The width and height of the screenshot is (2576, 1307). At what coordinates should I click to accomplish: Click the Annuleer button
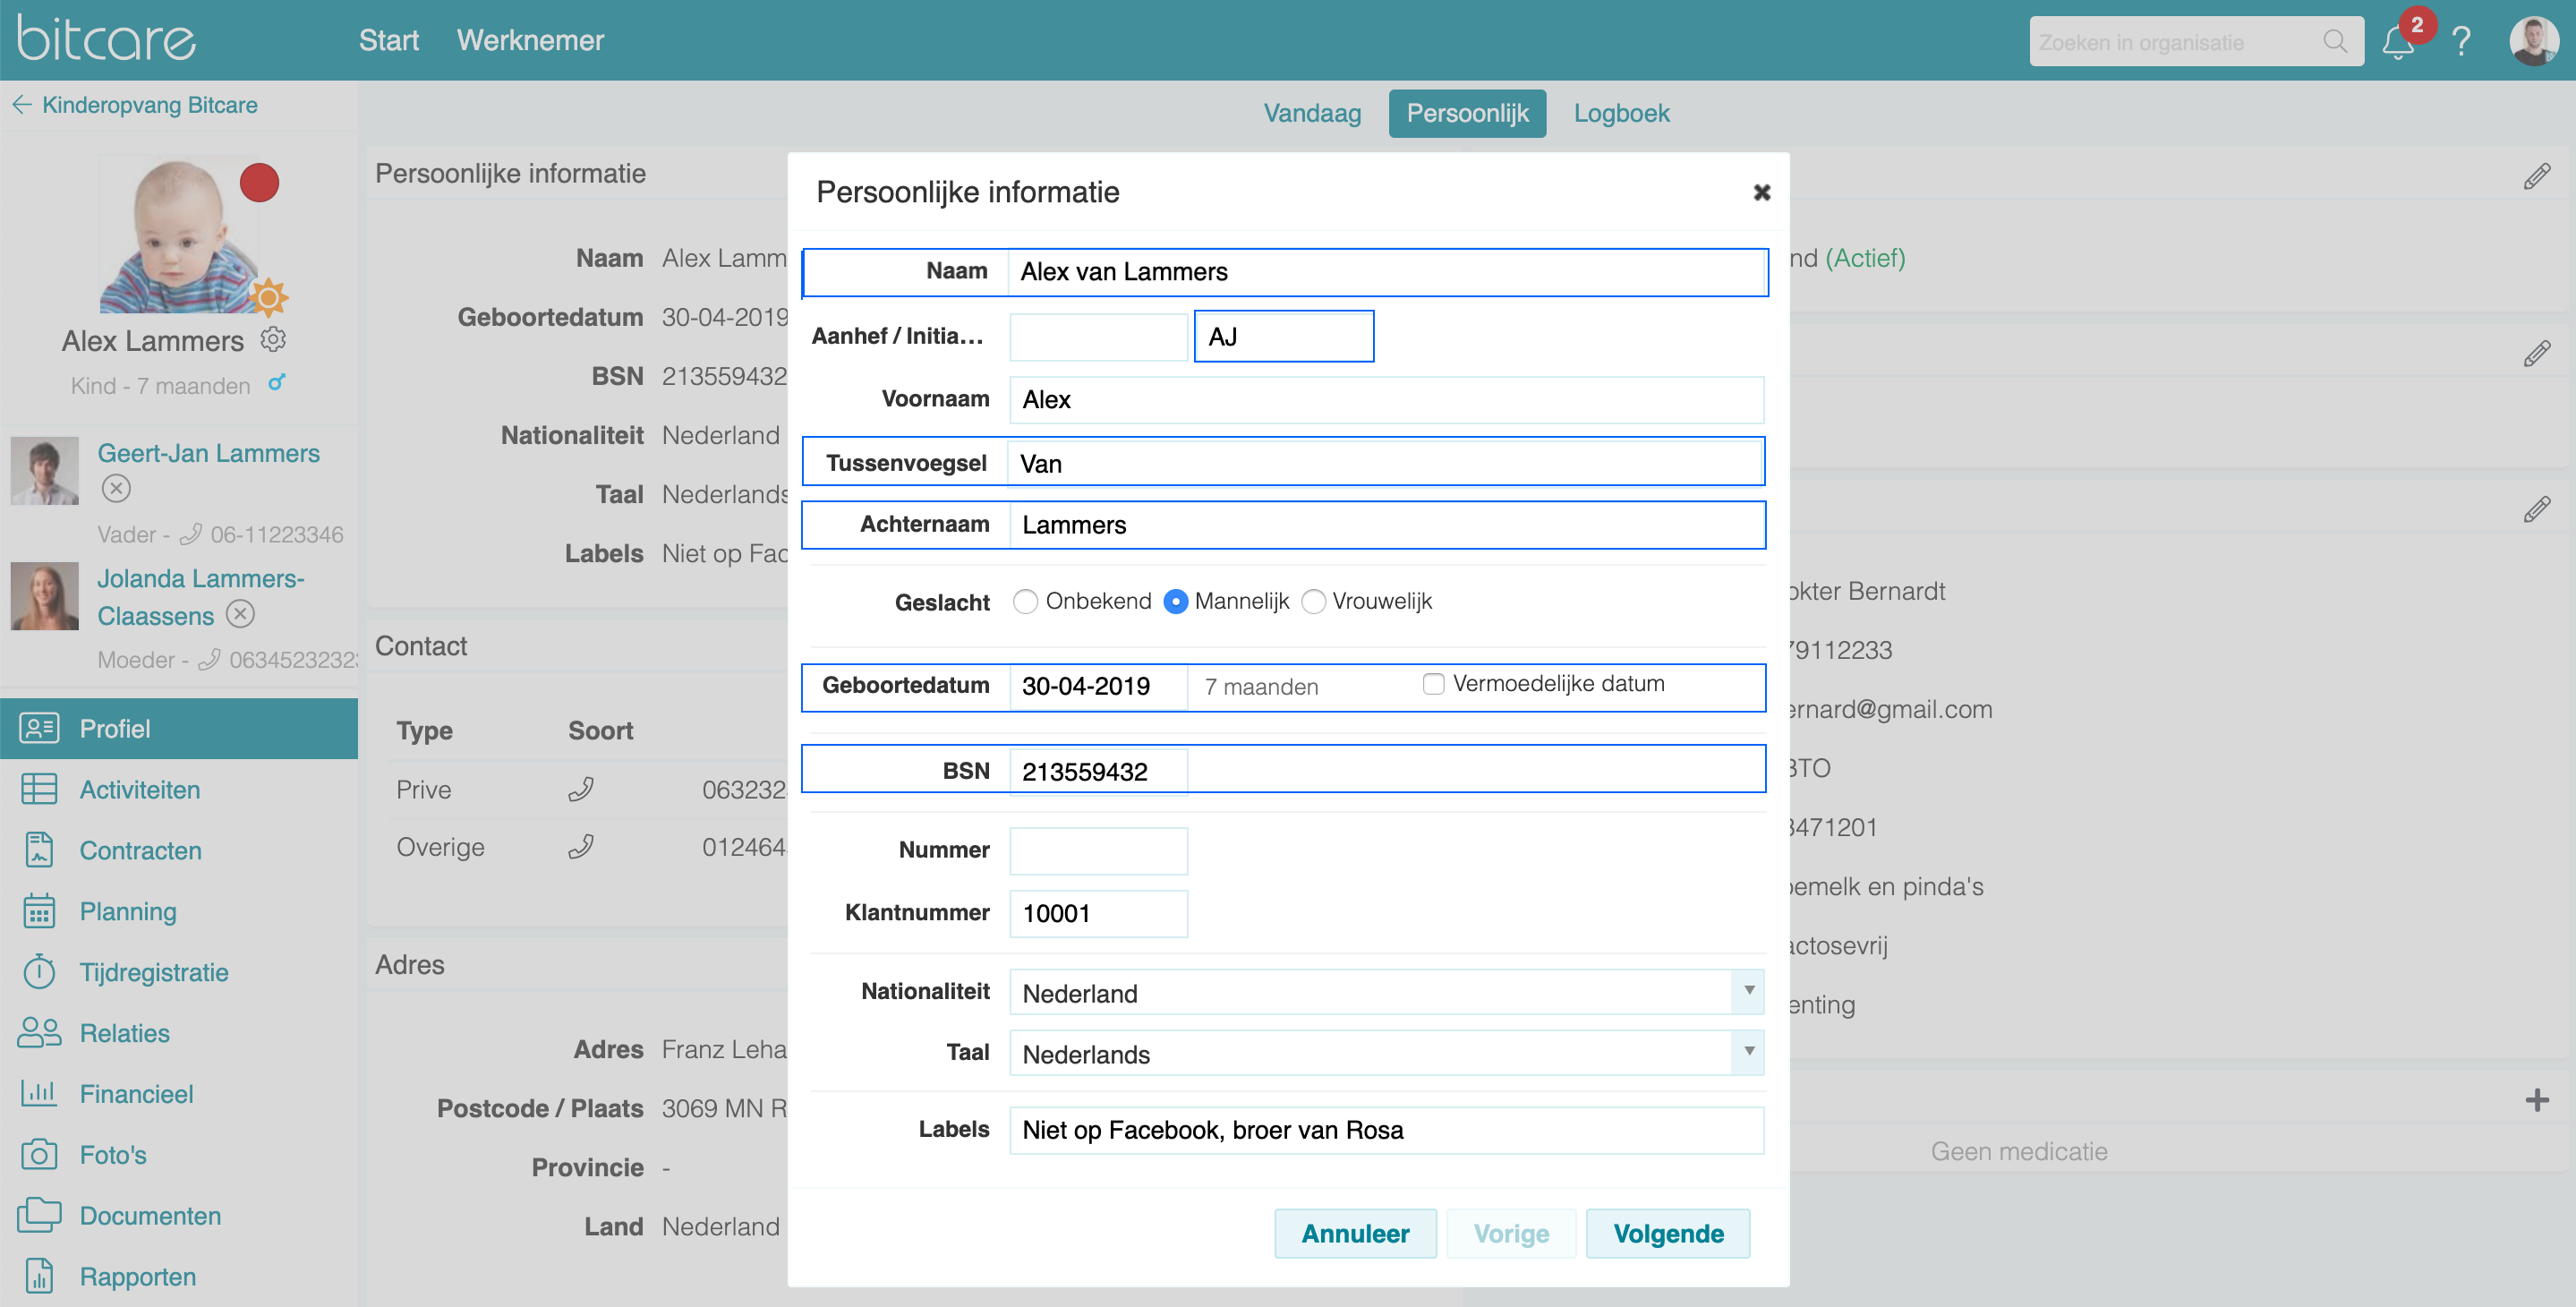[x=1355, y=1233]
